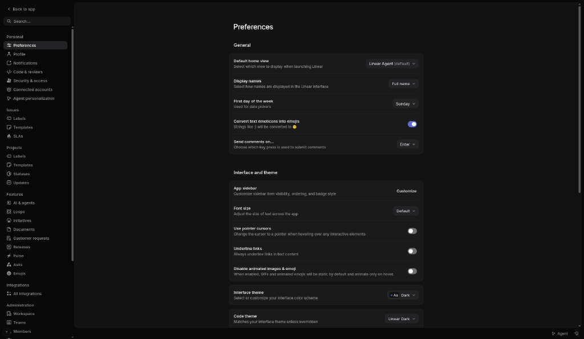Click the Agent personalization icon
The height and width of the screenshot is (339, 584).
click(9, 98)
